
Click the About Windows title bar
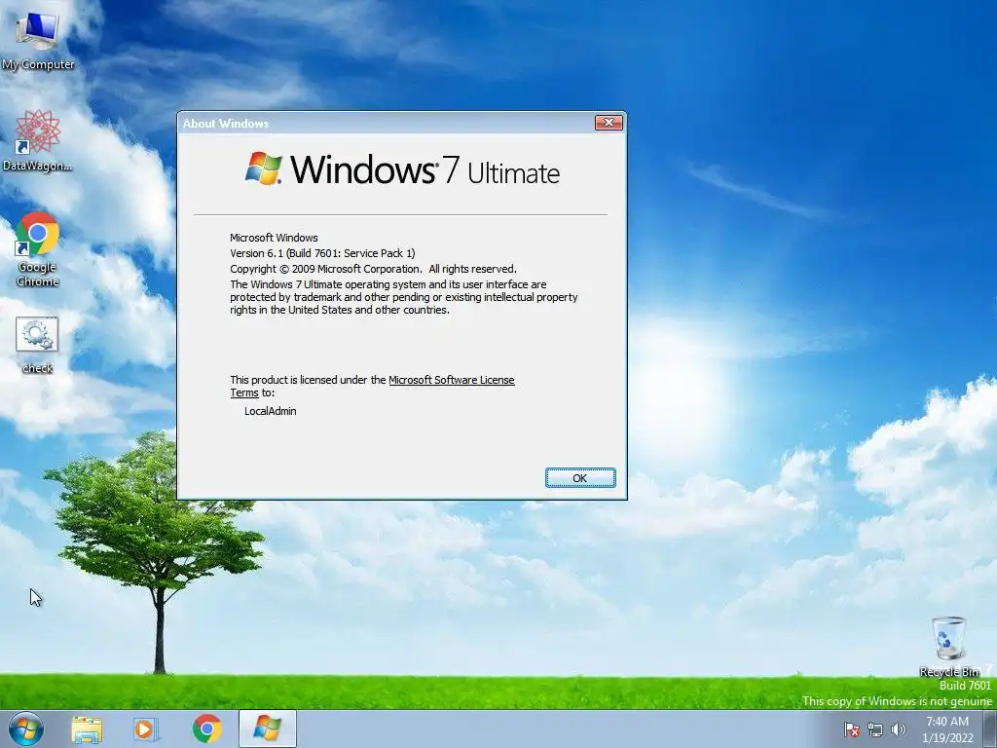[385, 124]
